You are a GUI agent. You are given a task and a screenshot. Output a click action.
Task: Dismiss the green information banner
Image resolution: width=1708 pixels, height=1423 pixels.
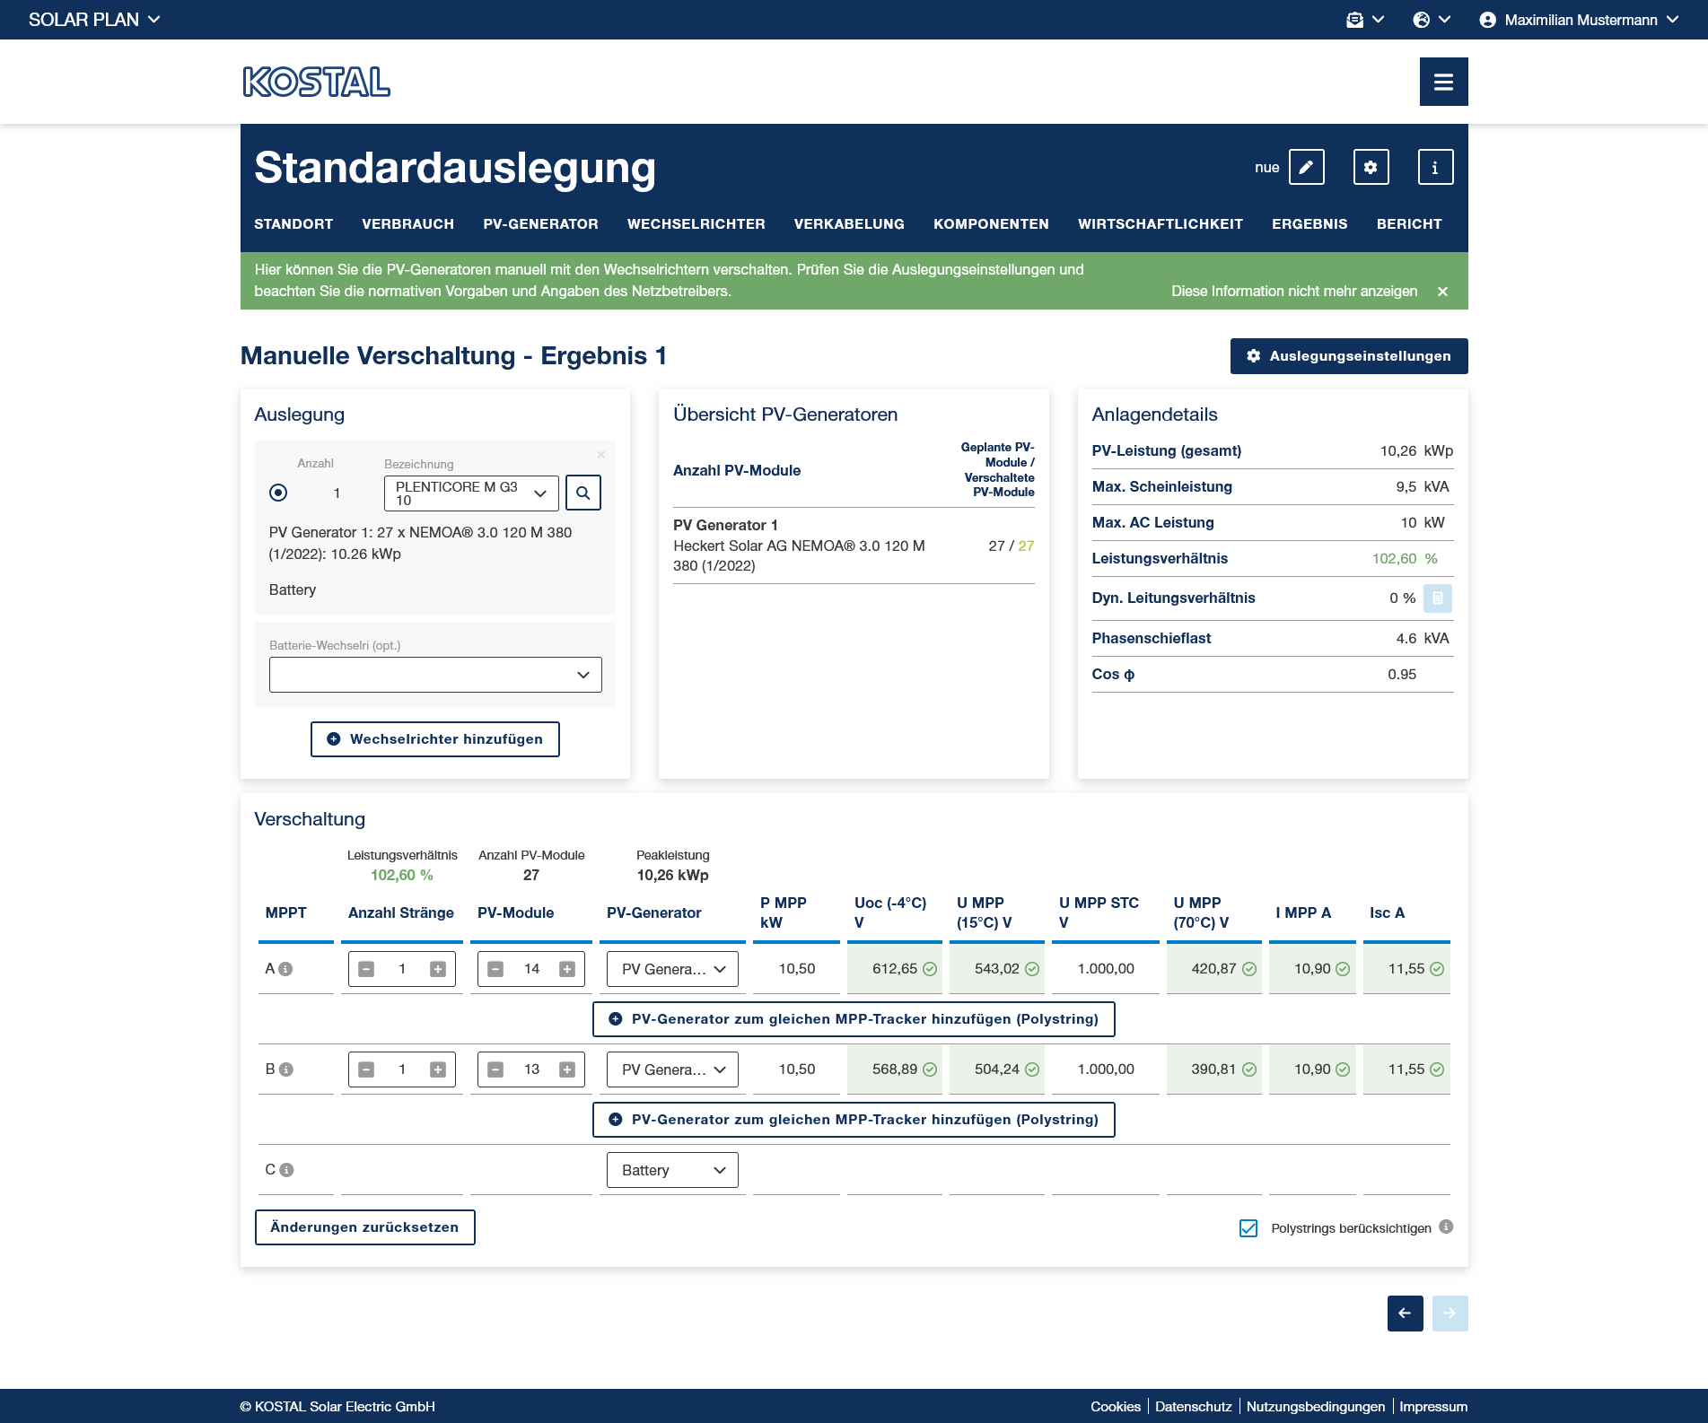(x=1442, y=292)
